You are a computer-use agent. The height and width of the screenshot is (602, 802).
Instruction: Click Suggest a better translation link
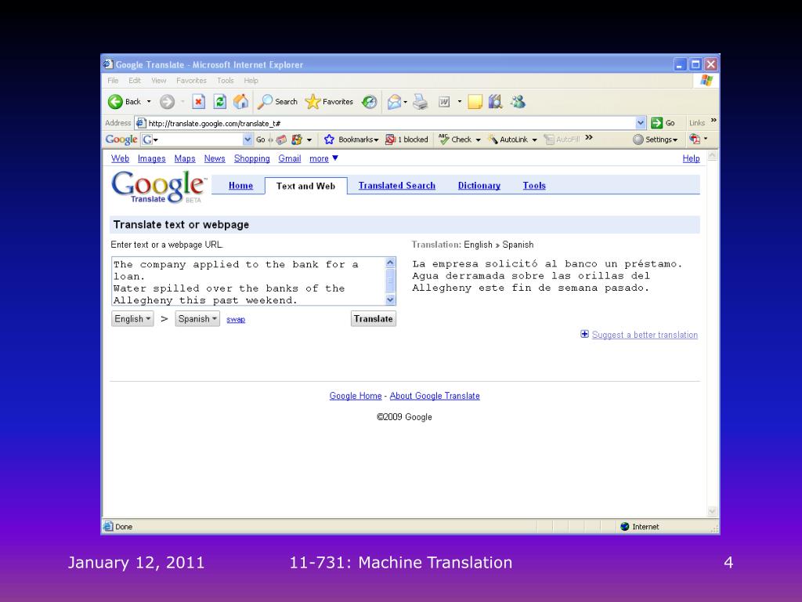[645, 335]
